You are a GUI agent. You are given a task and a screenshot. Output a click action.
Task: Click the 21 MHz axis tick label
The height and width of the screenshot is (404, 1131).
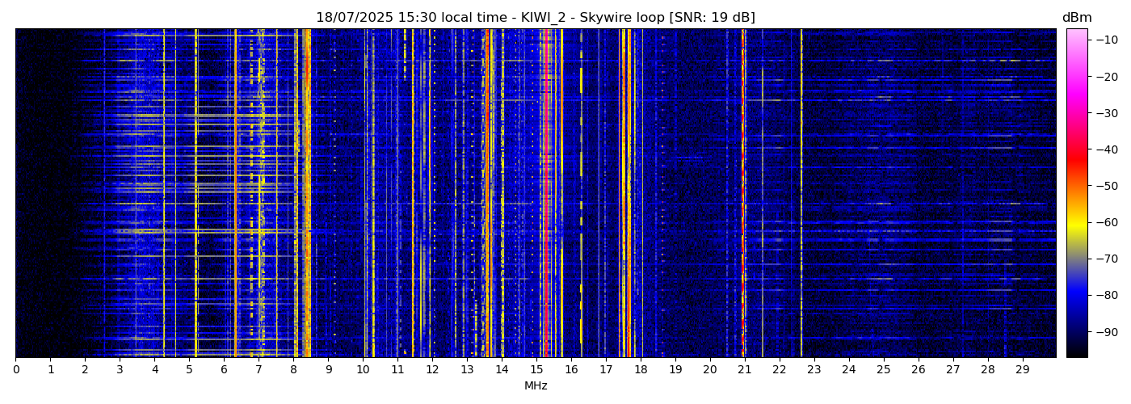click(744, 369)
